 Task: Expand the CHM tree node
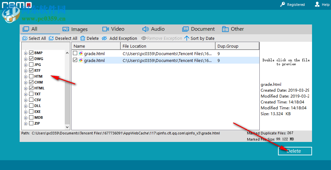tap(26, 83)
